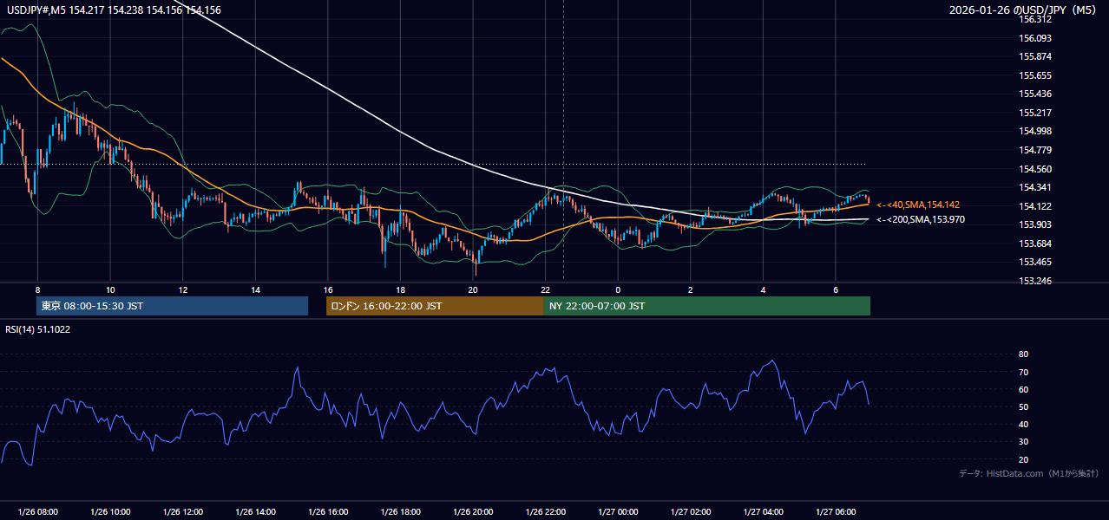Click price axis label 156.312
The image size is (1109, 520).
1034,19
